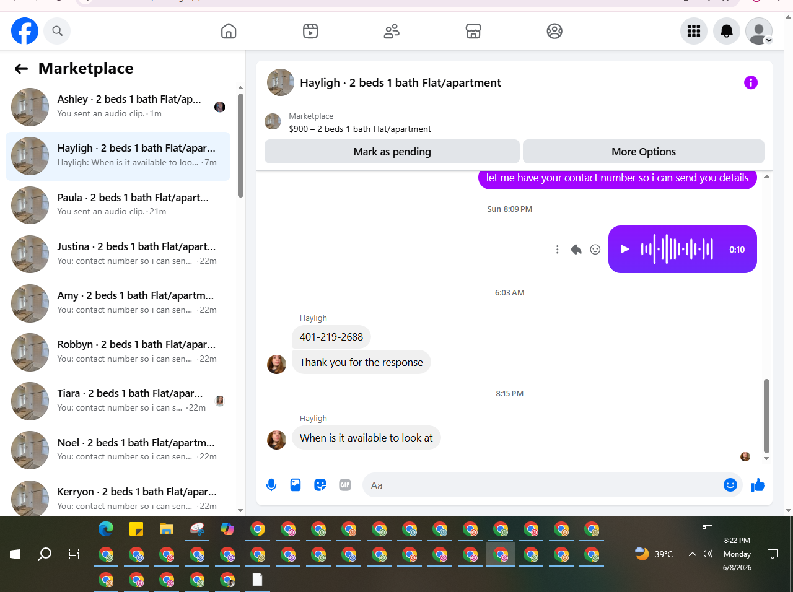Screen dimensions: 793x592
Task: Click the "Thank you for the response" message
Action: pyautogui.click(x=361, y=362)
